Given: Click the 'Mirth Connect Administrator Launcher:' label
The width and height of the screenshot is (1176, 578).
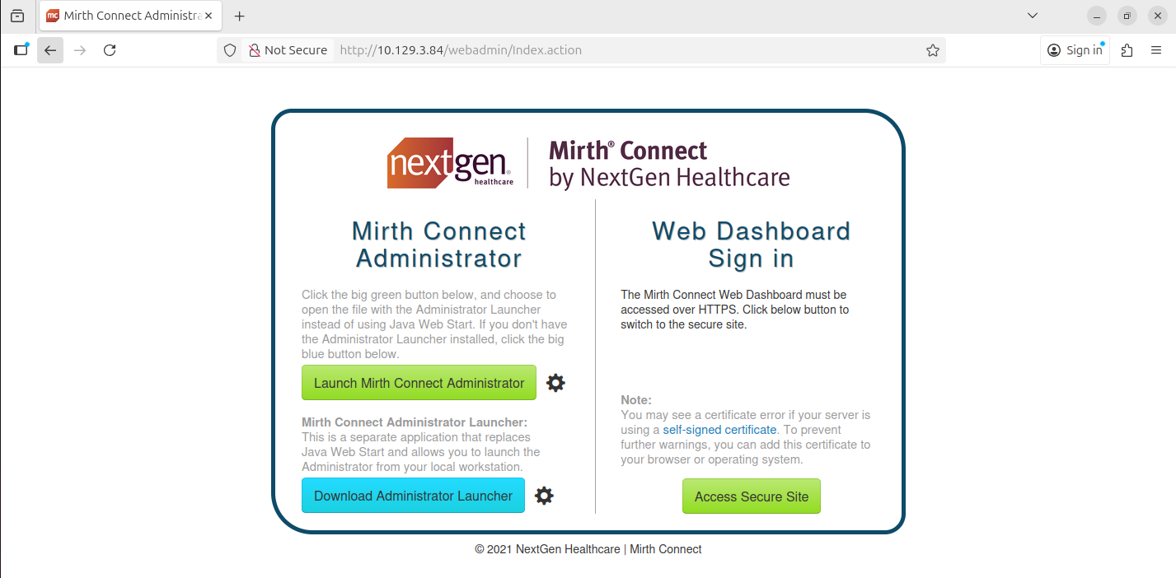Looking at the screenshot, I should (x=415, y=422).
